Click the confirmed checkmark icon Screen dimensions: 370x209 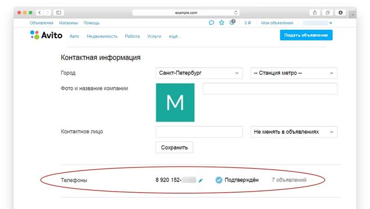(x=219, y=180)
